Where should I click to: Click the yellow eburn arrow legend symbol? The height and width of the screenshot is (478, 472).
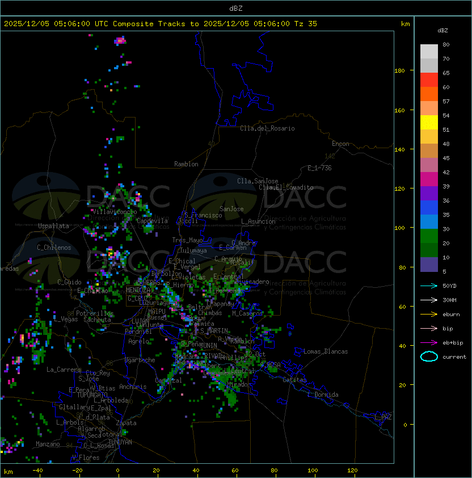[429, 315]
